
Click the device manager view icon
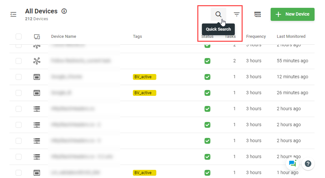tap(258, 14)
